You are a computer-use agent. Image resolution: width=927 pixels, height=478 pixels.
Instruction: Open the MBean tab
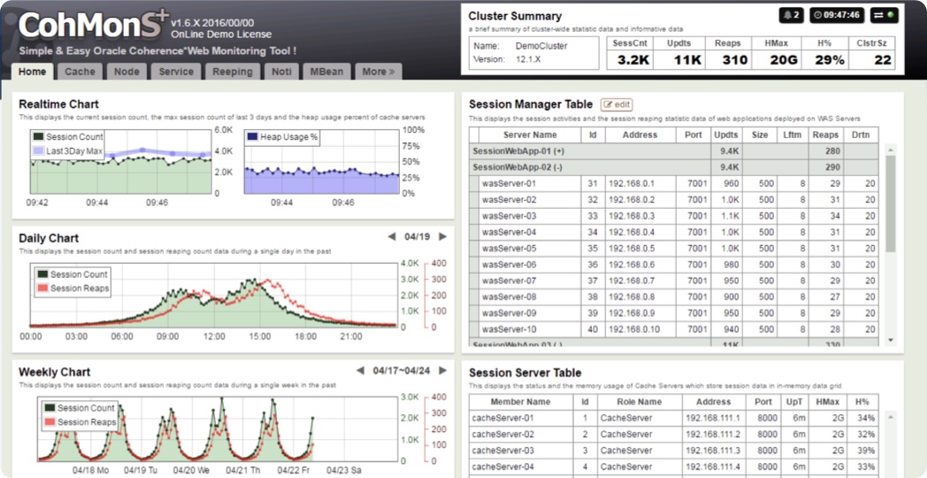(326, 72)
